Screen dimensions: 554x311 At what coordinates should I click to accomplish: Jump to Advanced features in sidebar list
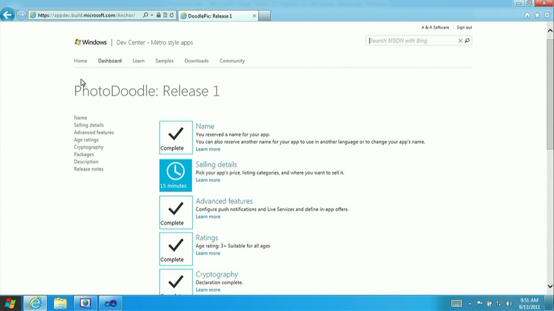click(x=94, y=133)
